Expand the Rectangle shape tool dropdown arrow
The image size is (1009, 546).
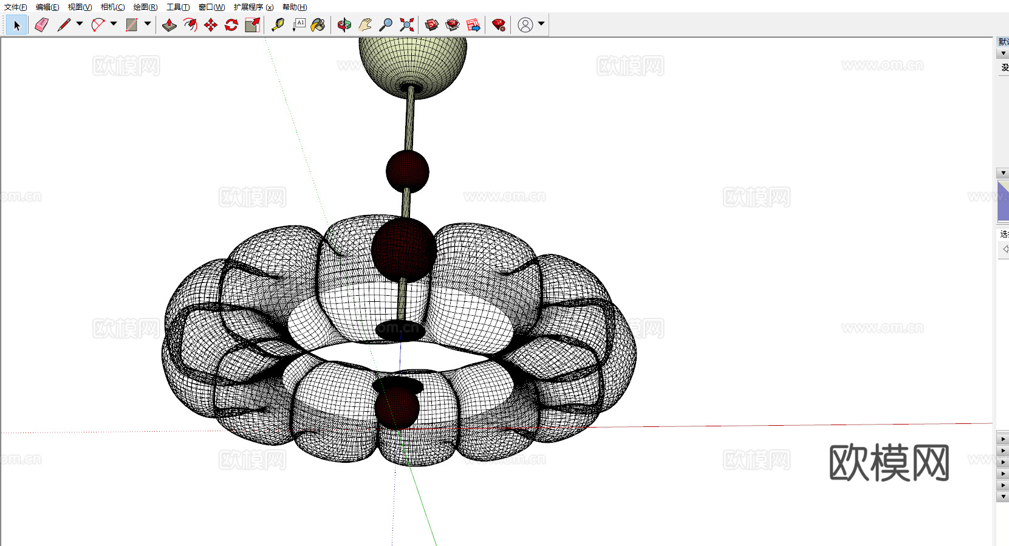(x=148, y=24)
